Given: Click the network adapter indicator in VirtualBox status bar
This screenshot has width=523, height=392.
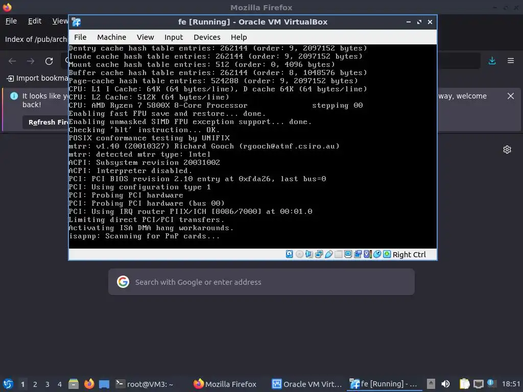Looking at the screenshot, I should click(x=319, y=254).
